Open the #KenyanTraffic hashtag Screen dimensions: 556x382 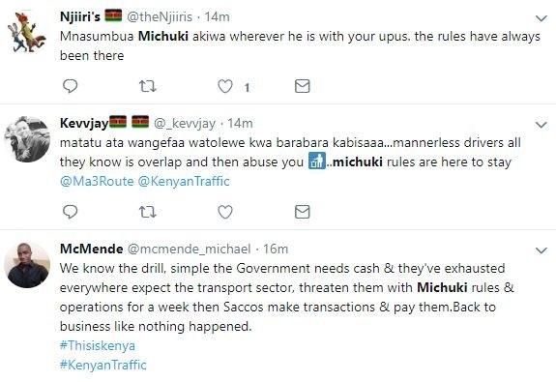(x=103, y=365)
